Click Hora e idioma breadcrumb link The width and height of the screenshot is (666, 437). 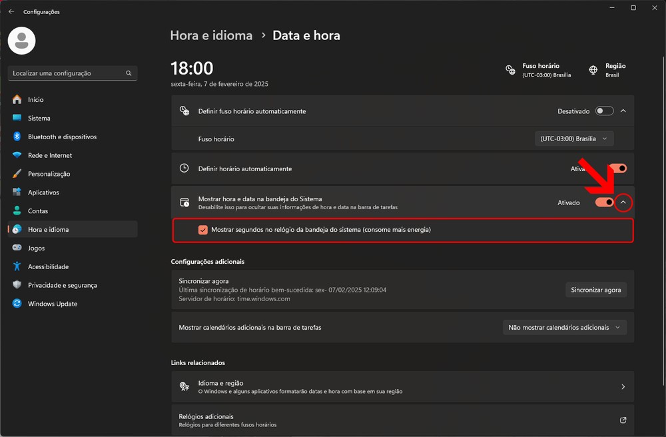(211, 35)
